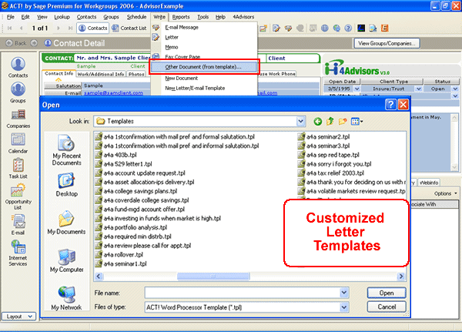This screenshot has width=462, height=332.
Task: Open the Layout dropdown at bottom left
Action: [18, 317]
